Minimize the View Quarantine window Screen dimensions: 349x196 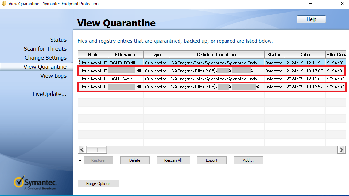pos(311,3)
